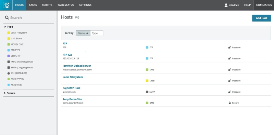Viewport: 274px width, 135px height.
Task: Click the gray SMTP type square
Action: pos(147,92)
